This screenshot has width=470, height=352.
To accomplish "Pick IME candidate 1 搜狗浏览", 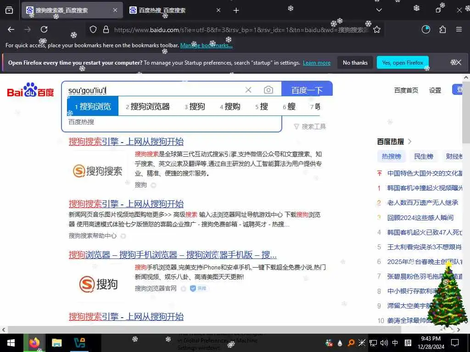I will click(x=93, y=106).
